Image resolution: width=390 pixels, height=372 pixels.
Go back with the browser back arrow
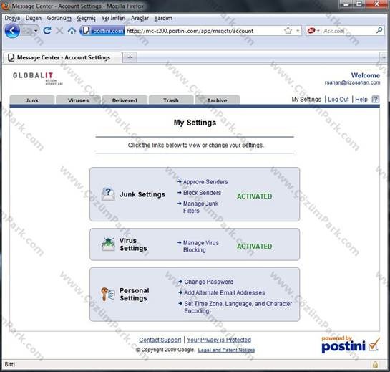pos(12,31)
